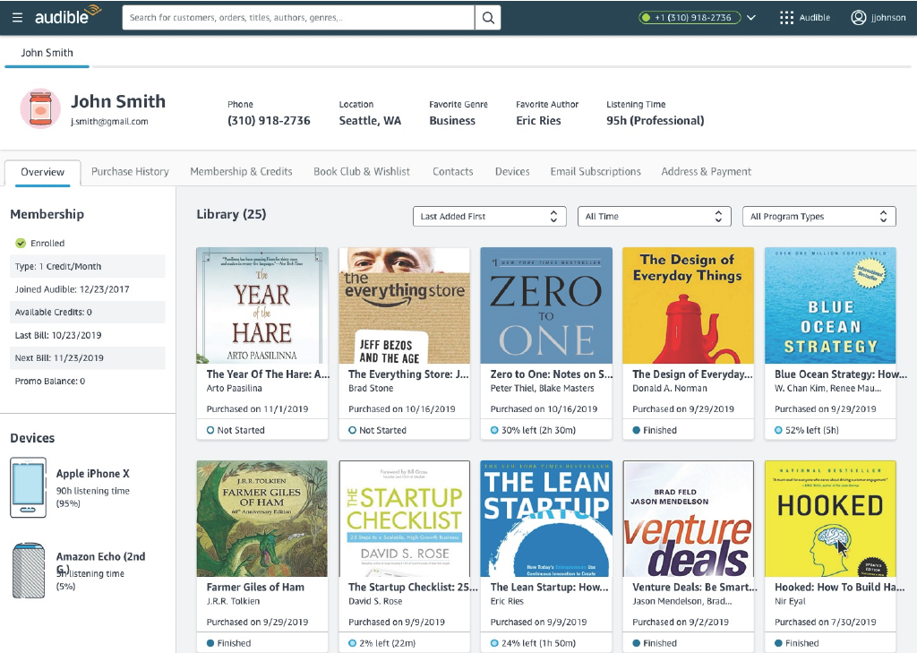Select the Apple iPhone X device icon
This screenshot has width=917, height=653.
(28, 487)
